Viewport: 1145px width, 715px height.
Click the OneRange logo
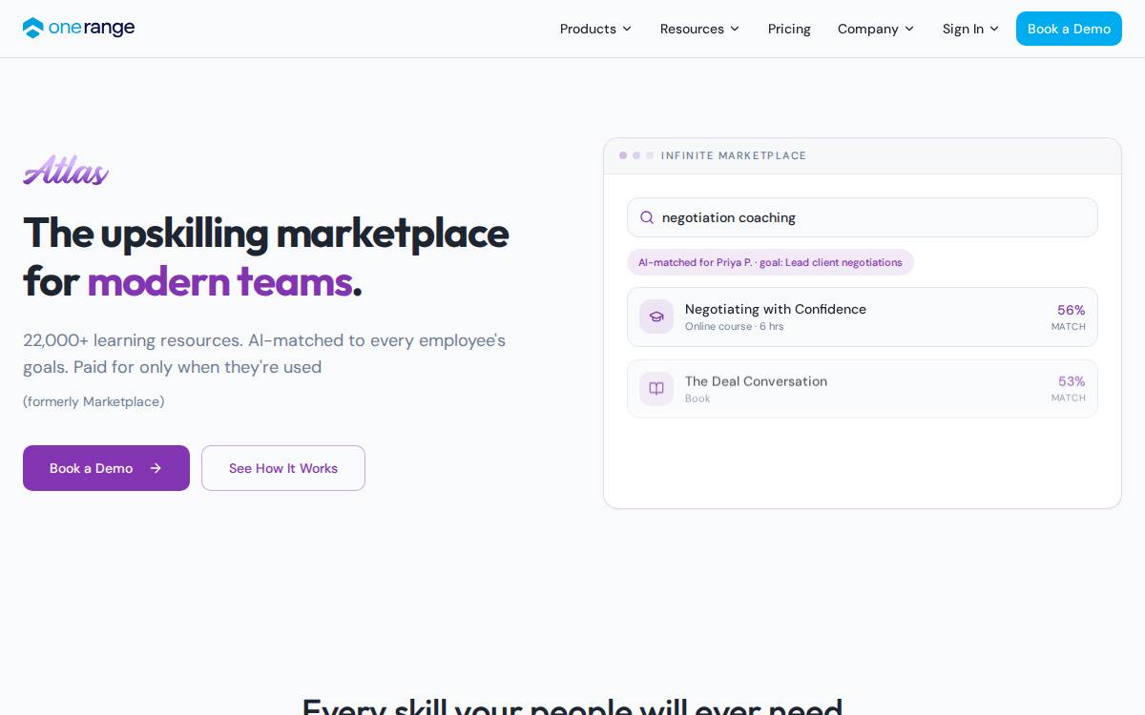coord(78,29)
